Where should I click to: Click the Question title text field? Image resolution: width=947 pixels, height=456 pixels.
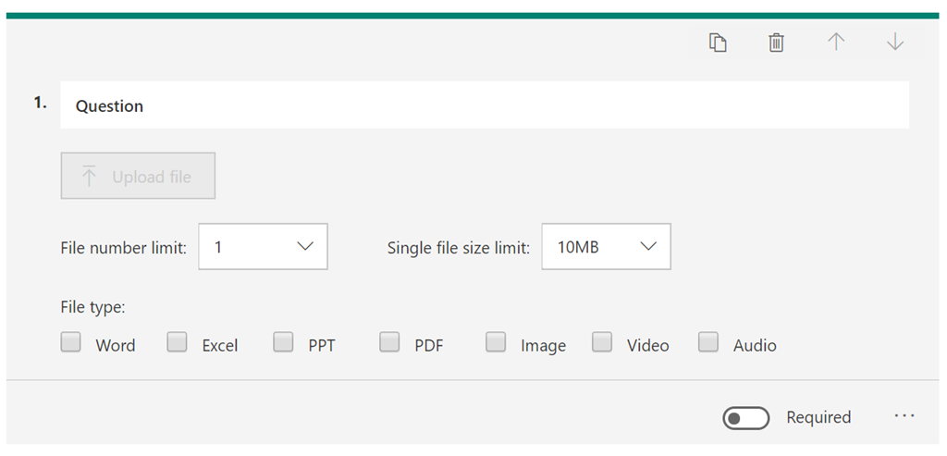tap(484, 105)
